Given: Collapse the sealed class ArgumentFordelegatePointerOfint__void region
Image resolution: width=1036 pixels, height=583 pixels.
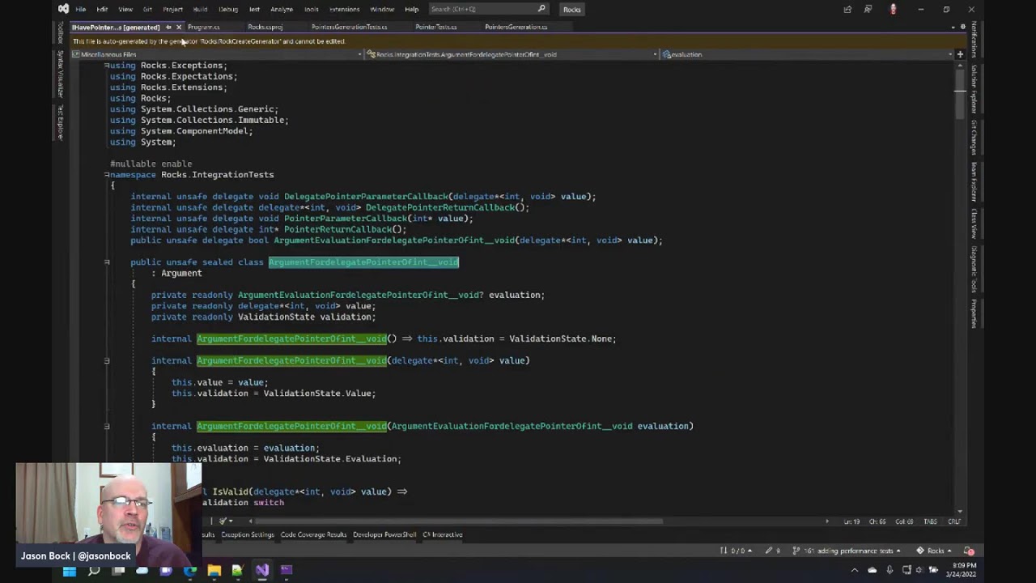Looking at the screenshot, I should pyautogui.click(x=107, y=262).
